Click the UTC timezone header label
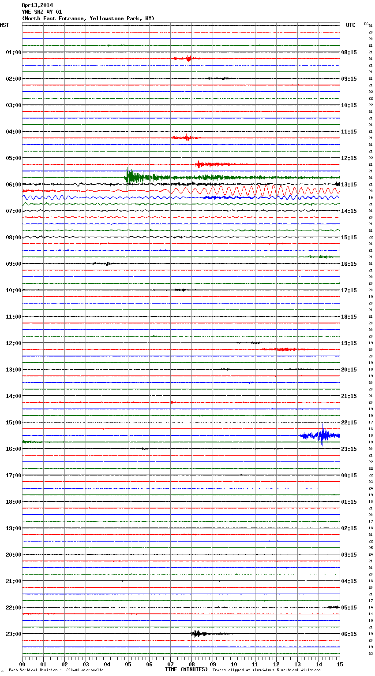The height and width of the screenshot is (676, 375). (351, 25)
